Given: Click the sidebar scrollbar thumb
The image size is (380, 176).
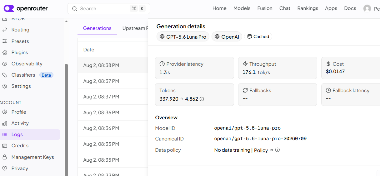Looking at the screenshot, I should point(66,120).
